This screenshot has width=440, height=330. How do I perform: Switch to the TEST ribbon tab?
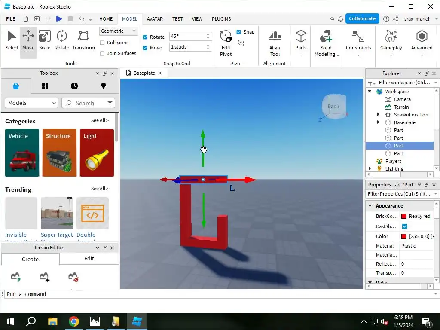(x=177, y=19)
